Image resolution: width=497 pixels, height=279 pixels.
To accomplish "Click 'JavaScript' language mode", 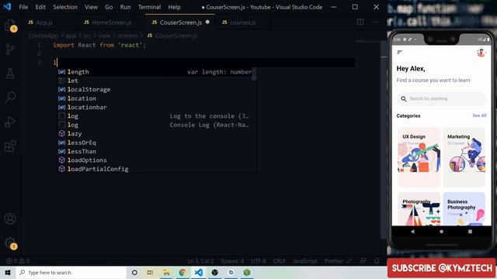I will click(x=305, y=261).
